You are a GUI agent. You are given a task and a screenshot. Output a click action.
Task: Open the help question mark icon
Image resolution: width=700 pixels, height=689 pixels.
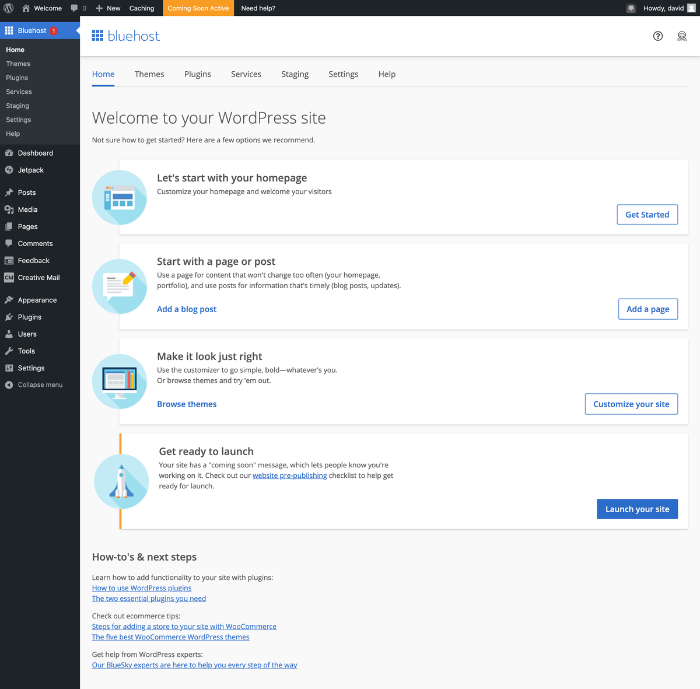point(658,36)
